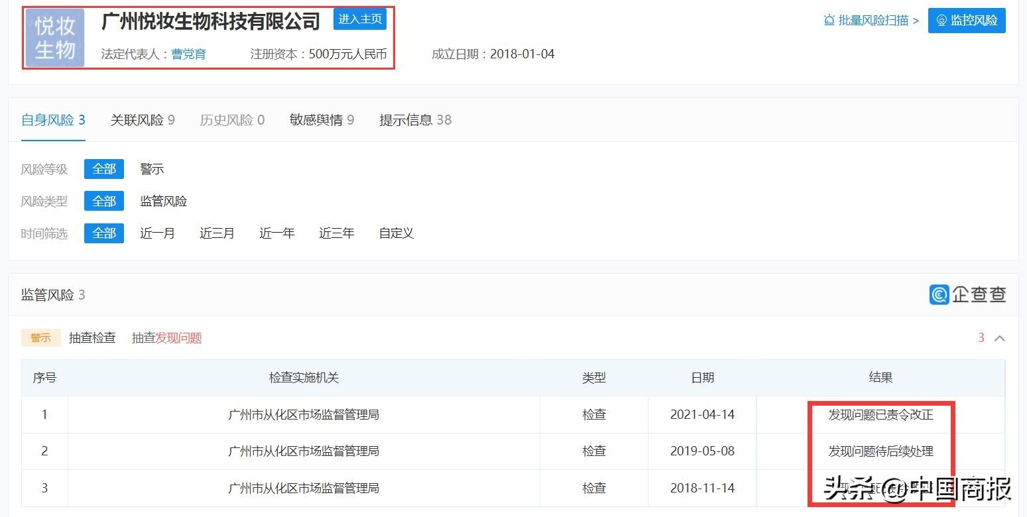Click the monitor icon inside 监控风险 button
This screenshot has width=1027, height=517.
point(942,20)
